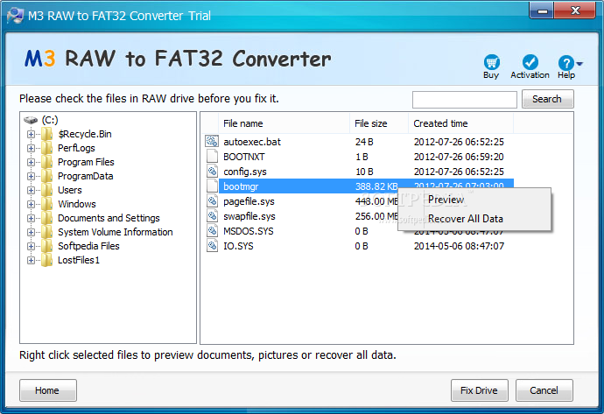Click the BOOTNXT file icon
604x414 pixels.
pyautogui.click(x=212, y=157)
